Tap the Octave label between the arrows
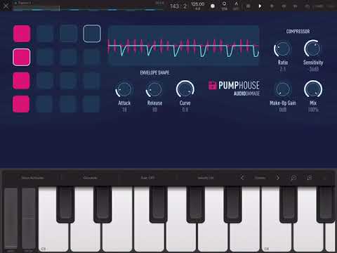The height and width of the screenshot is (253, 337). pyautogui.click(x=260, y=178)
